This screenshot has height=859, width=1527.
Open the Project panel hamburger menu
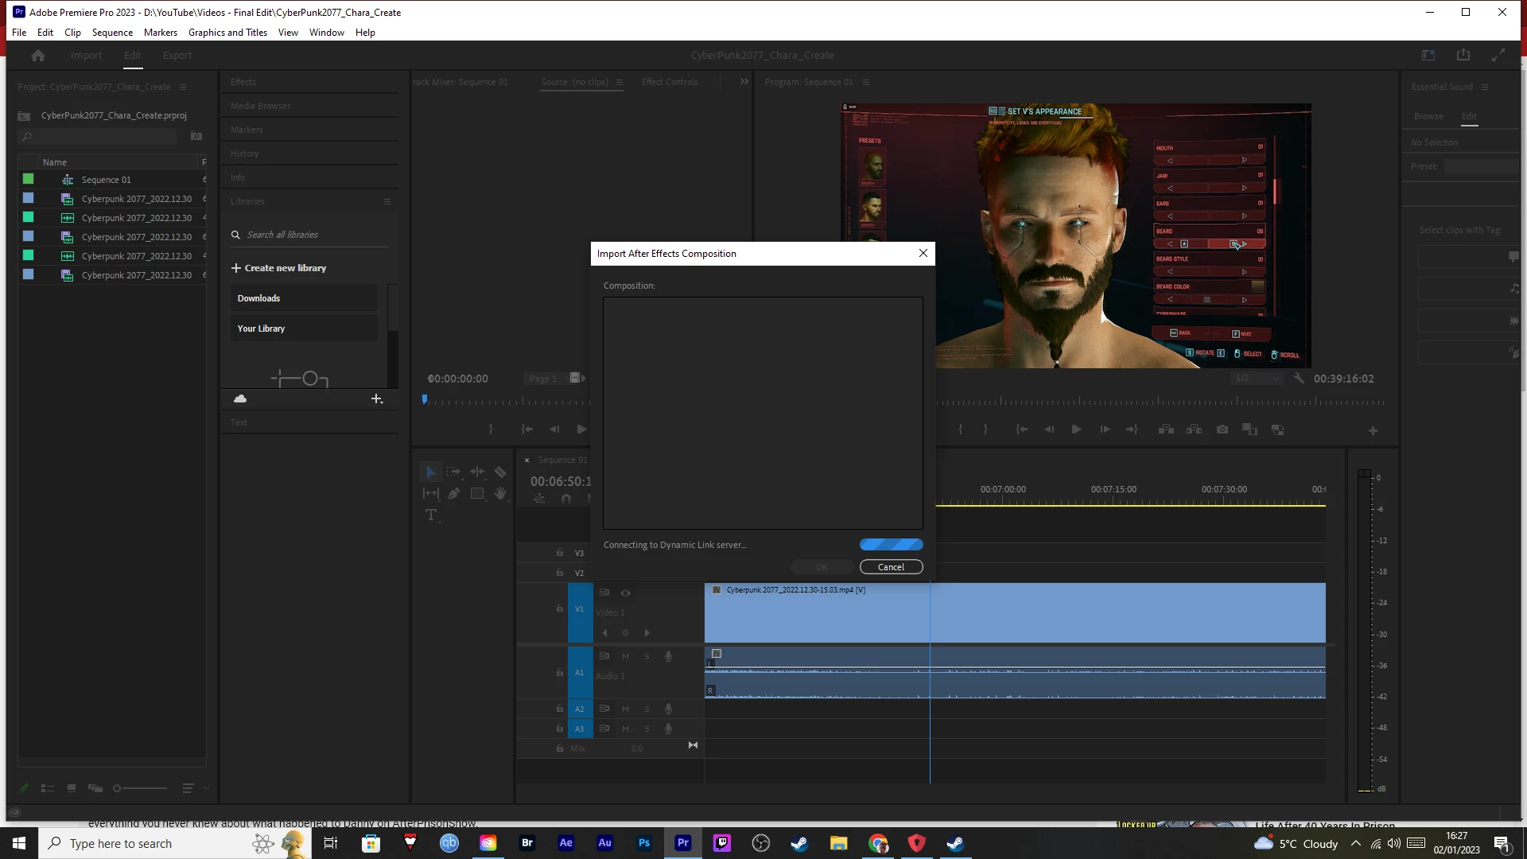pos(183,87)
